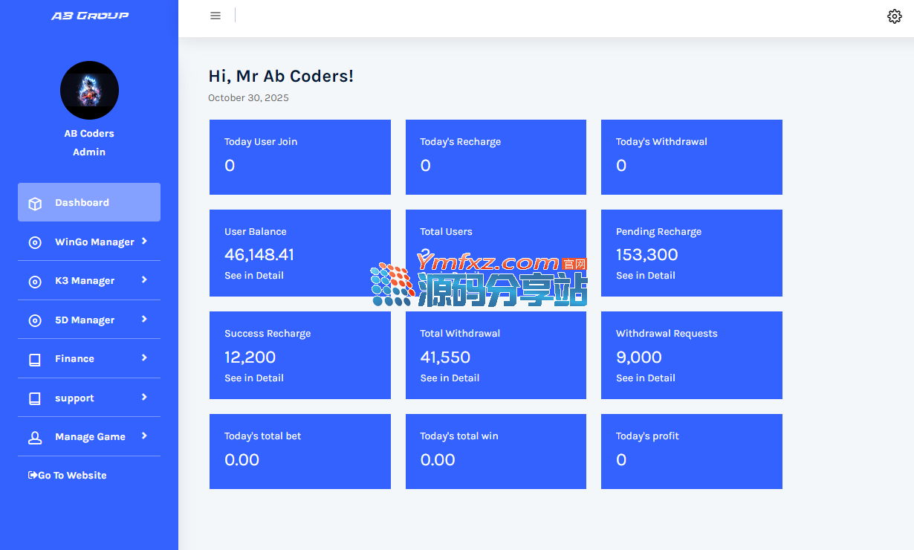914x550 pixels.
Task: Click the Dashboard cube icon
Action: (35, 203)
